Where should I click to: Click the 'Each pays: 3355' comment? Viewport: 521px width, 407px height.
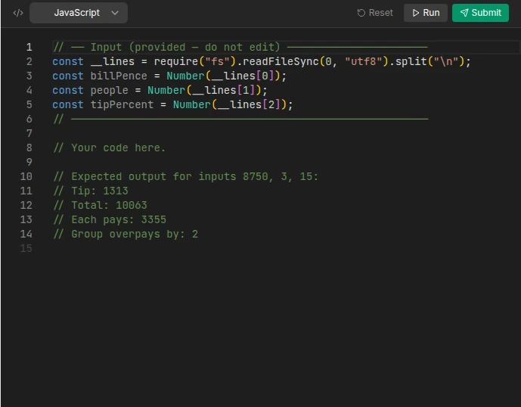pos(110,220)
